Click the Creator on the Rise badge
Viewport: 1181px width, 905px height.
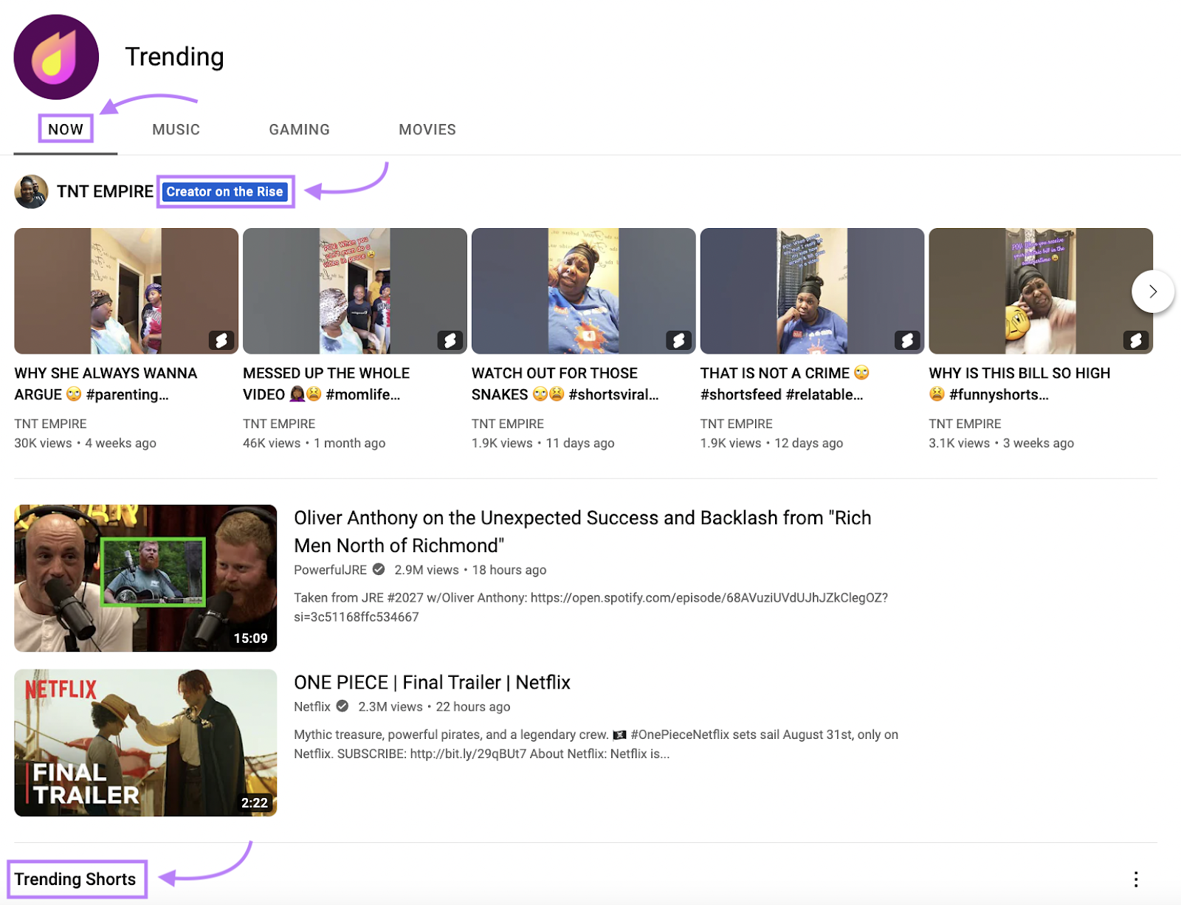[224, 191]
